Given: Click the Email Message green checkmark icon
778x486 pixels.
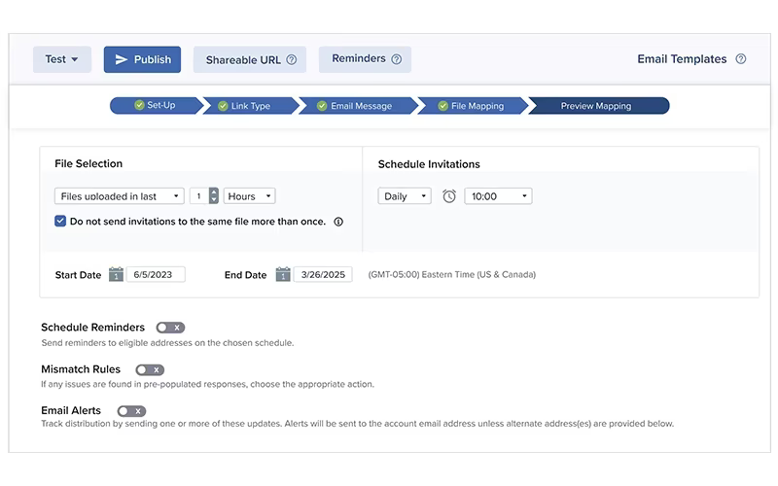Looking at the screenshot, I should pos(322,106).
